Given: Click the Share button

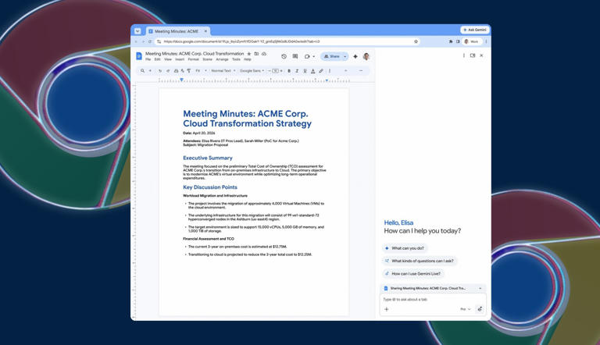Looking at the screenshot, I should click(x=332, y=56).
